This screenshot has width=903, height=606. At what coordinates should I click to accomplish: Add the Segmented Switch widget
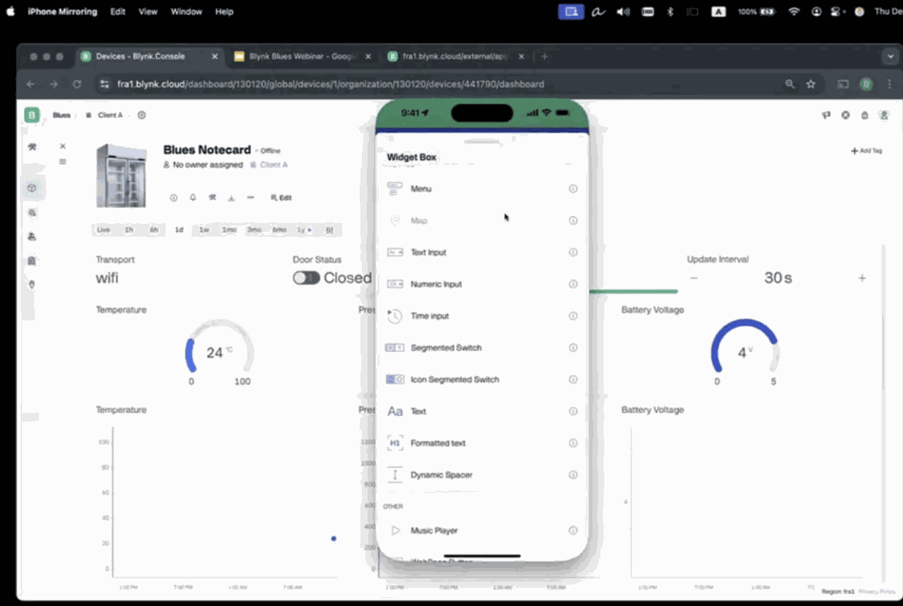pyautogui.click(x=482, y=348)
